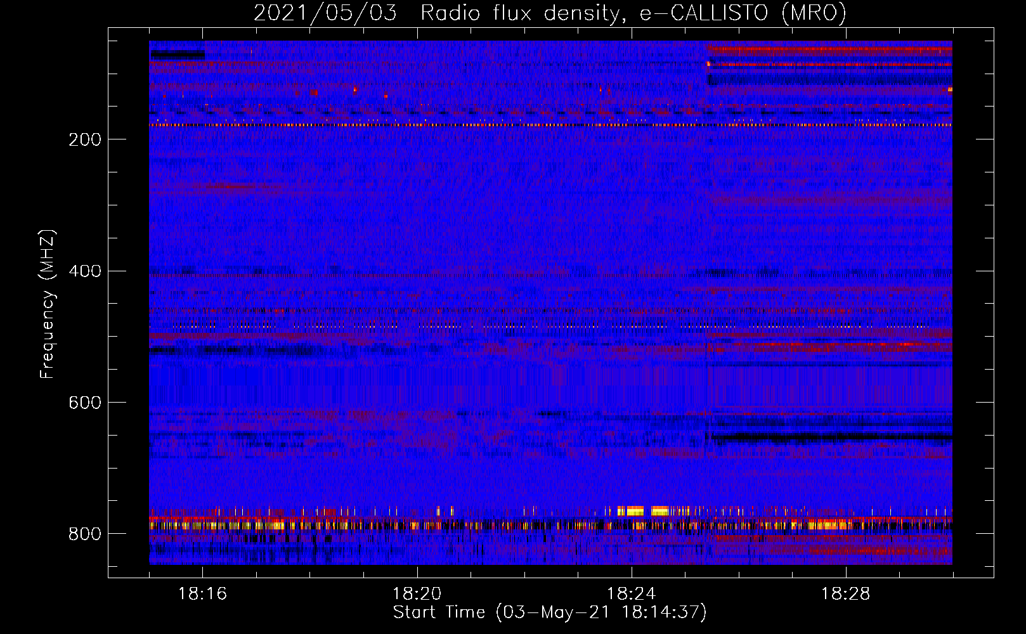1026x634 pixels.
Task: Click the '18:20' time tick label
Action: (x=417, y=594)
